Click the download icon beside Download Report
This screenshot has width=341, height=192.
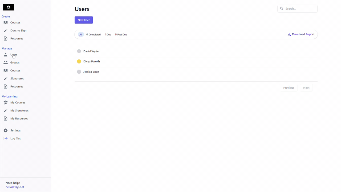[x=289, y=34]
